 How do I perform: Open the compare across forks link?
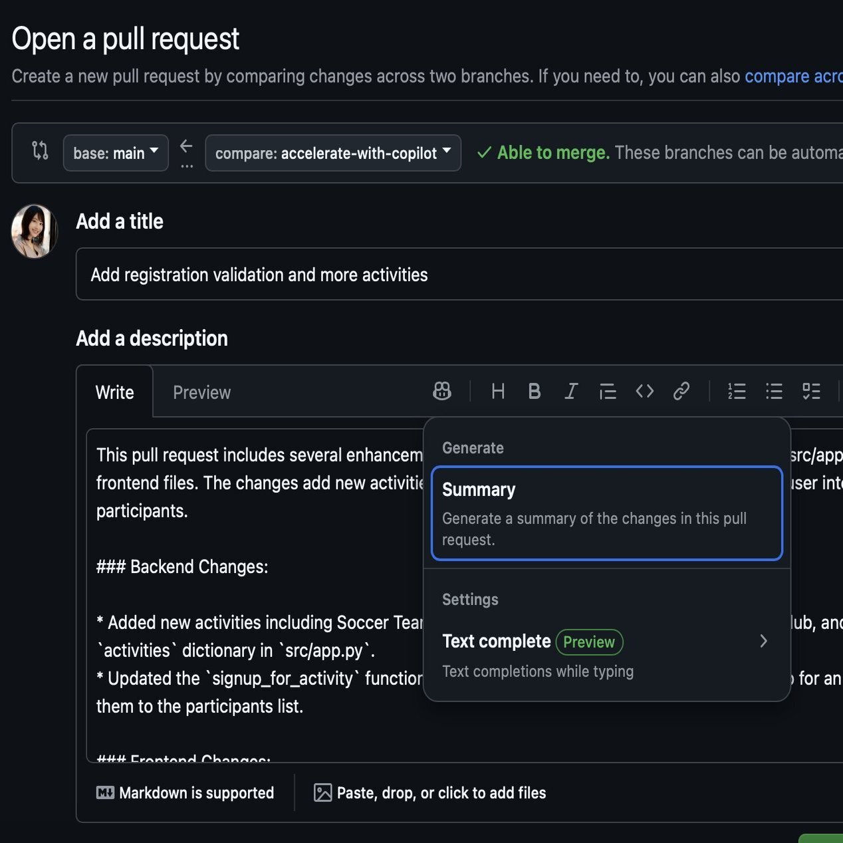pyautogui.click(x=794, y=76)
